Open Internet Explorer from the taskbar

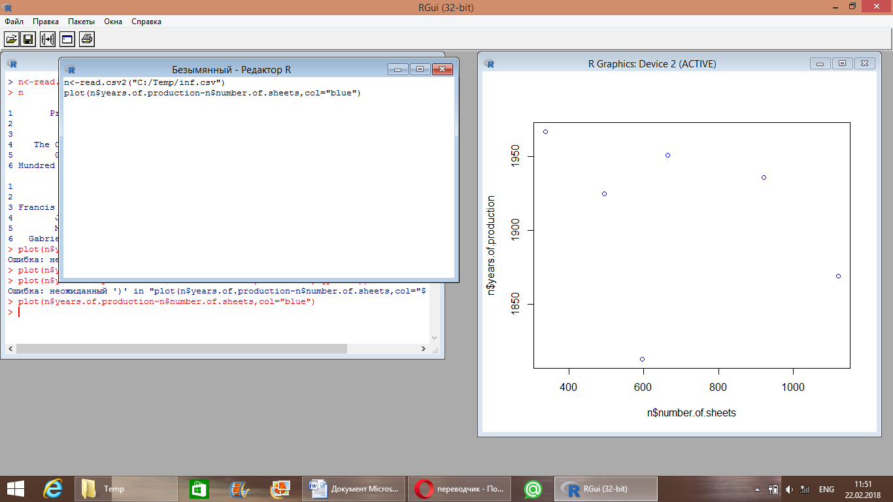point(52,489)
